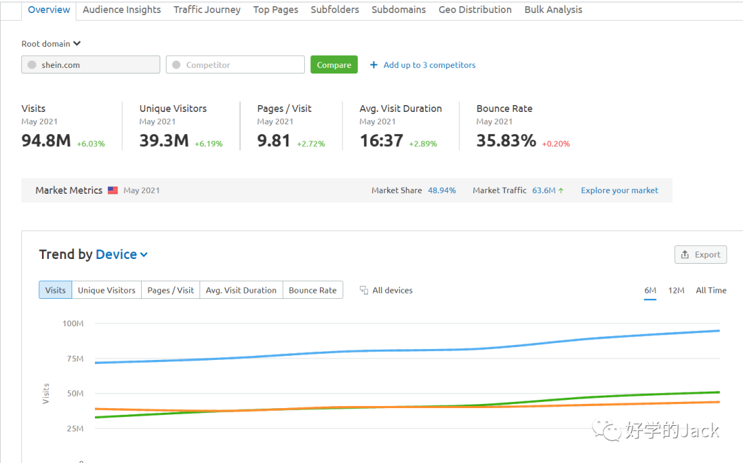Open the Traffic Journey tab
The width and height of the screenshot is (743, 463).
coord(207,10)
